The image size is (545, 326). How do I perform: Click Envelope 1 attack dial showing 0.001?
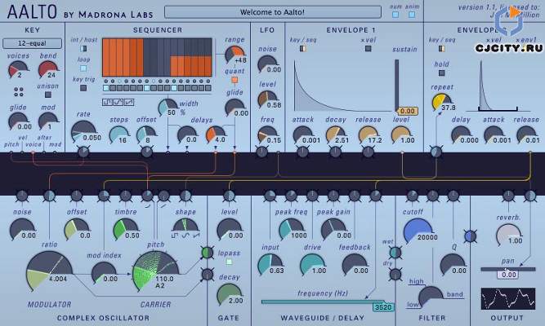(302, 135)
